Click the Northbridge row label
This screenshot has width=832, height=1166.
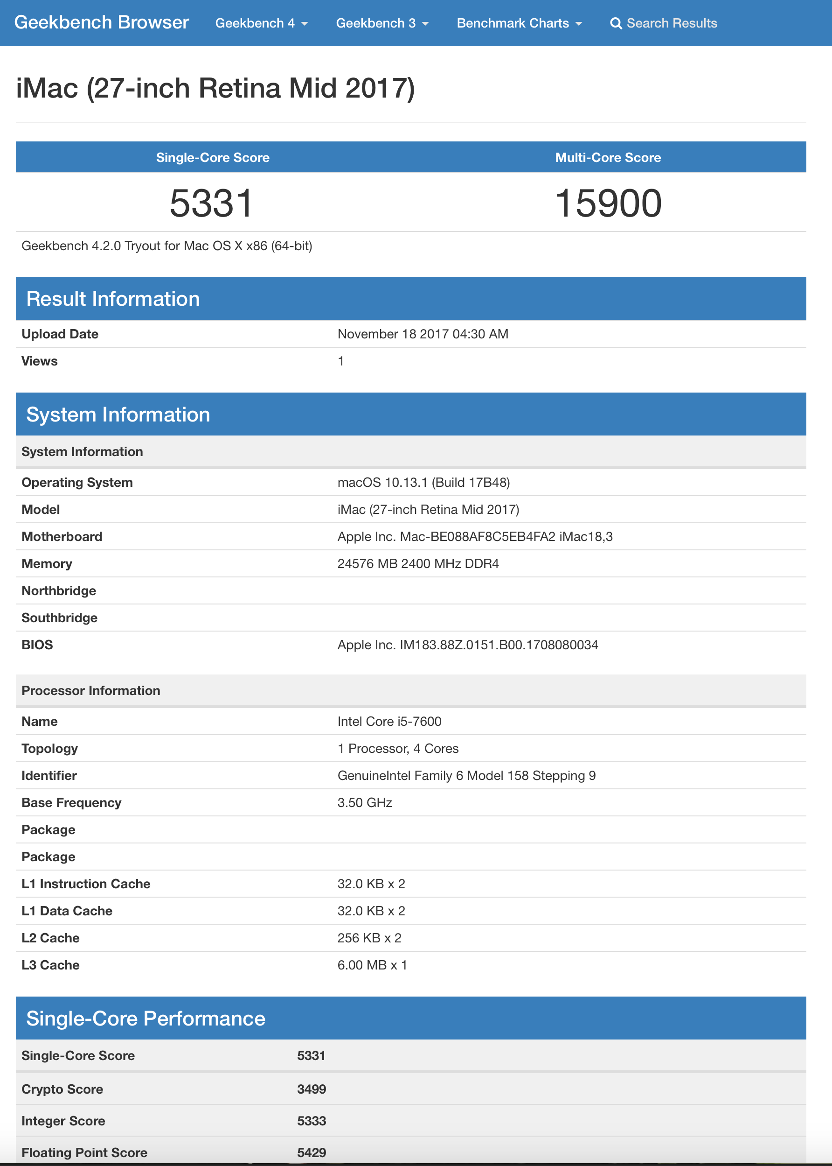59,590
